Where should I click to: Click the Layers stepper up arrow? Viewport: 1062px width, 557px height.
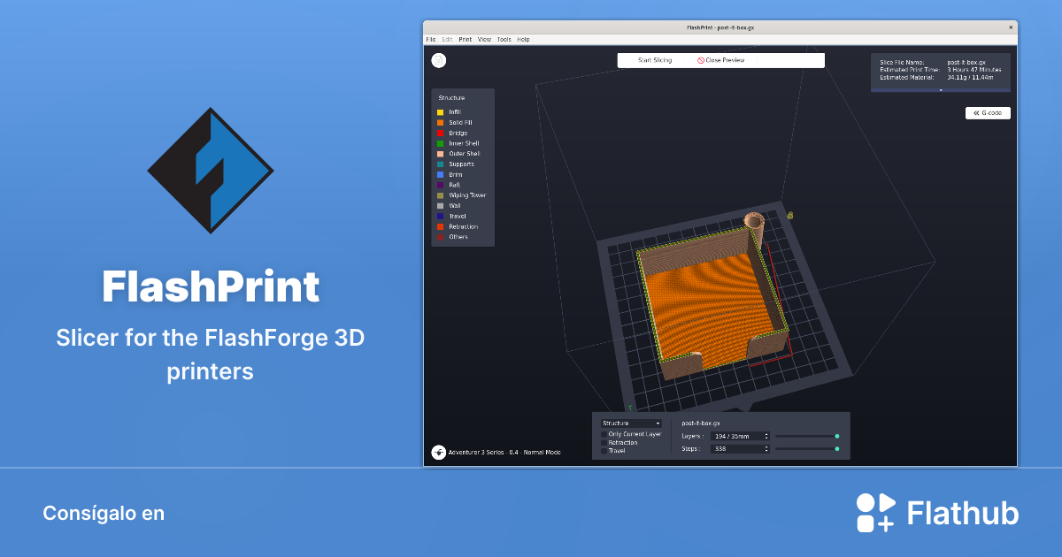tap(766, 433)
